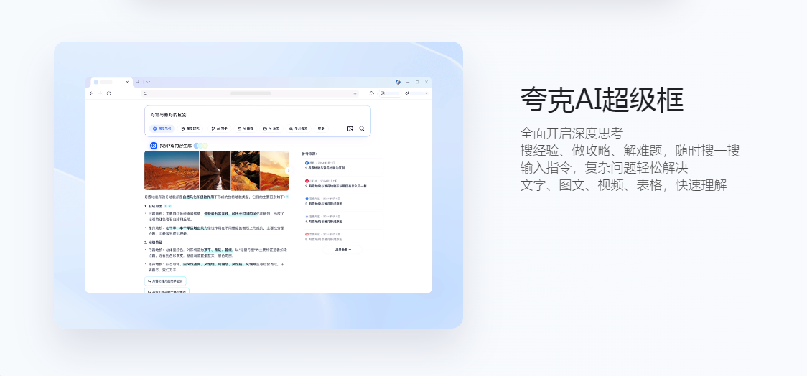This screenshot has width=807, height=376.
Task: Open the narrow canyon thumbnail
Action: tap(215, 171)
